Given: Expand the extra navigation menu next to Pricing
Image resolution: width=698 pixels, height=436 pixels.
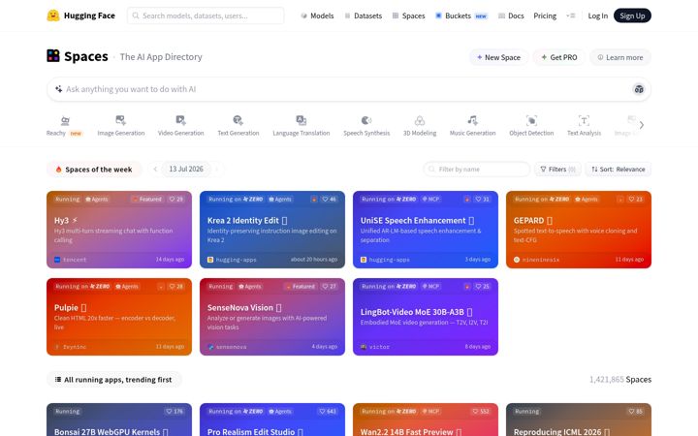Looking at the screenshot, I should coord(571,16).
